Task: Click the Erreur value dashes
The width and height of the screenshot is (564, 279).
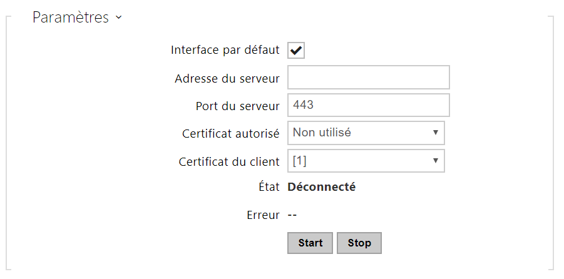Action: coord(292,215)
